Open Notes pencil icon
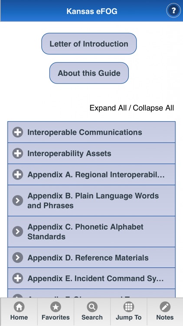Viewport: 183px width, 326px height. click(x=165, y=307)
